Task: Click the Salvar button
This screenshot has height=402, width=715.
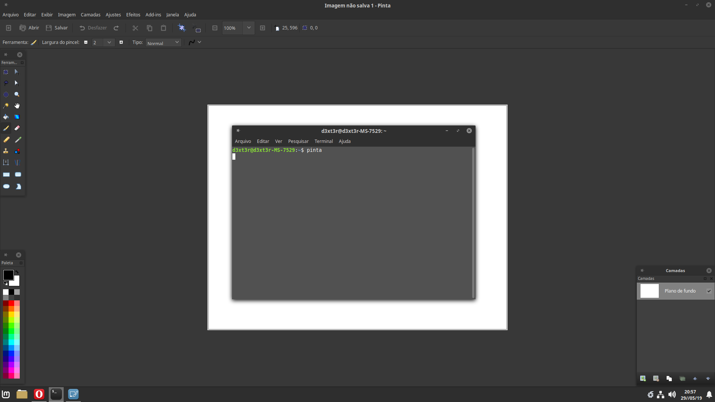Action: point(57,28)
